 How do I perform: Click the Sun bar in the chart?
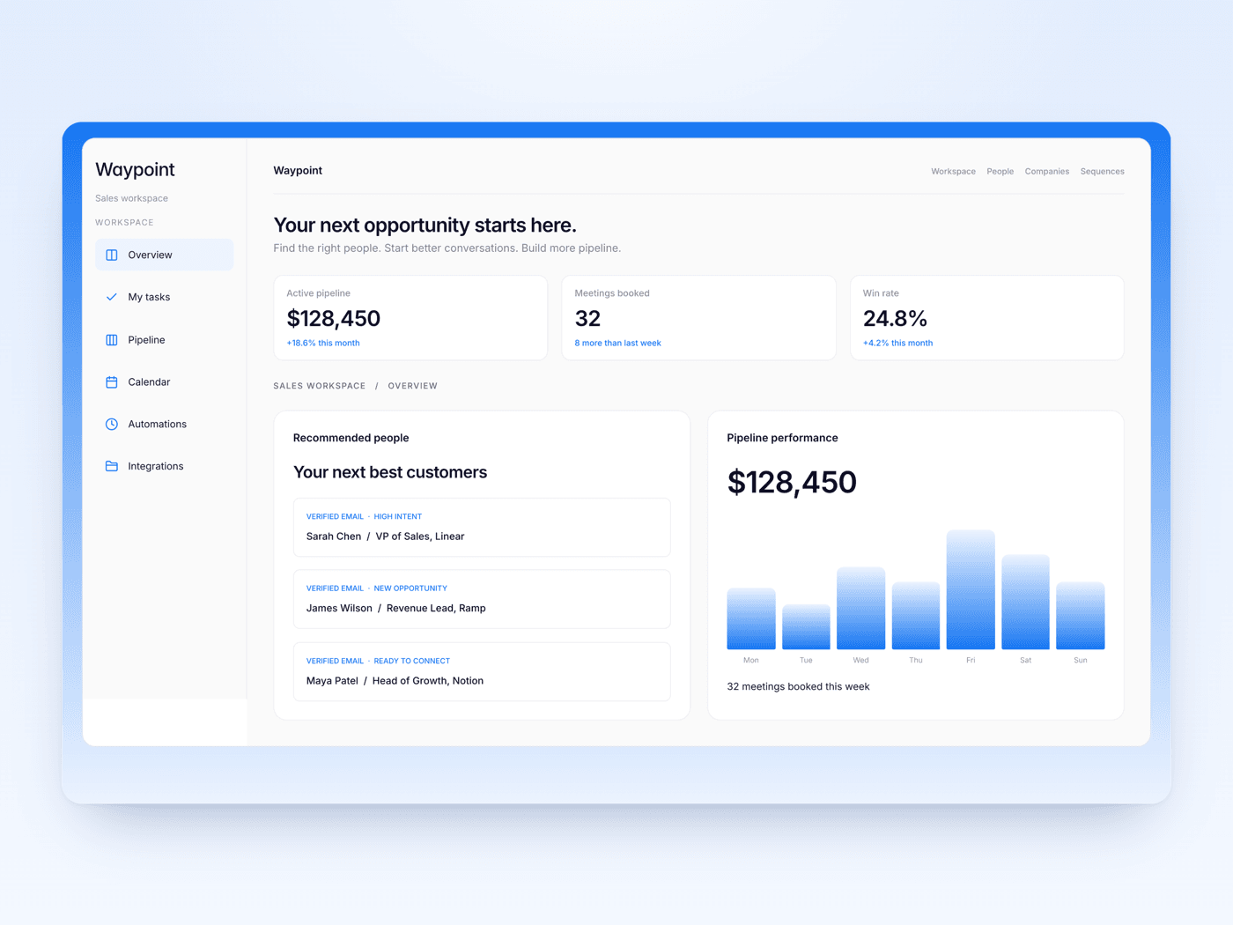[1081, 616]
